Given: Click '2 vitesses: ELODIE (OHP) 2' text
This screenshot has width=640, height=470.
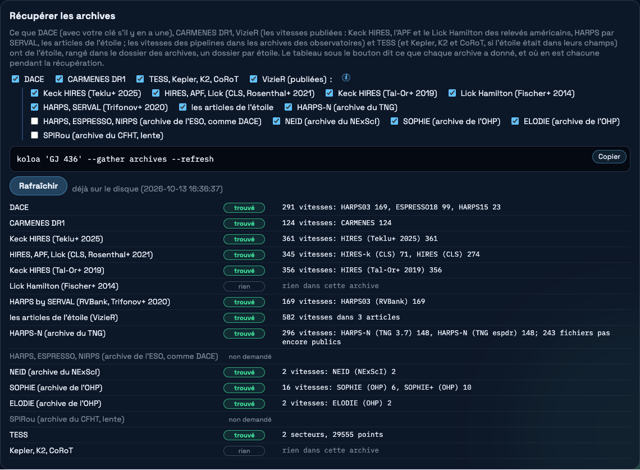Looking at the screenshot, I should [x=337, y=403].
